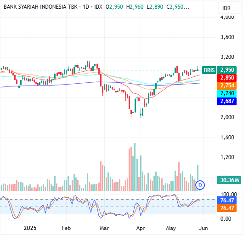The image size is (243, 235).
Task: Select the cyan 2,740 moving average label
Action: point(227,93)
